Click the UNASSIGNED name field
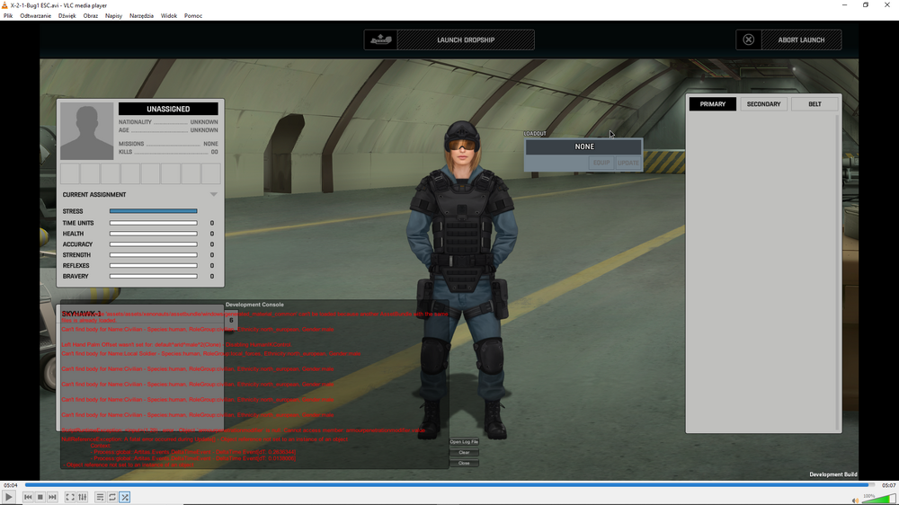 click(168, 109)
